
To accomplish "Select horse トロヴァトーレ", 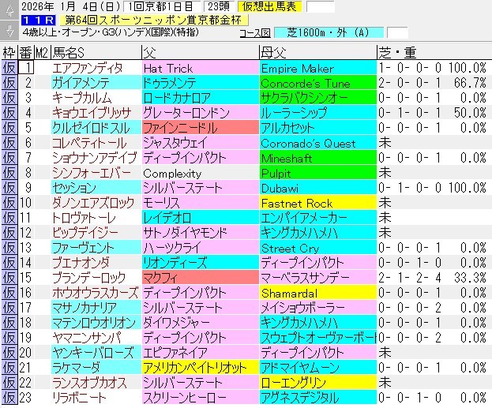I will pos(96,218).
